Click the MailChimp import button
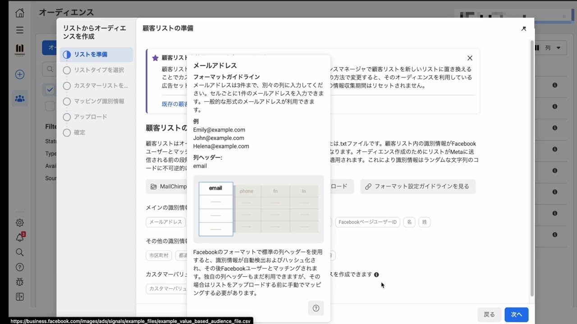 [x=167, y=186]
